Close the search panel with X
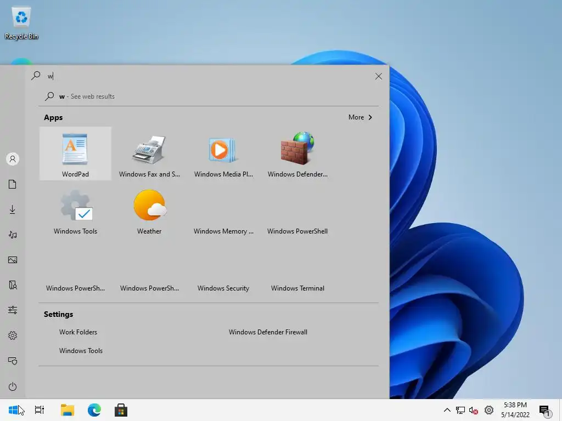 point(379,76)
